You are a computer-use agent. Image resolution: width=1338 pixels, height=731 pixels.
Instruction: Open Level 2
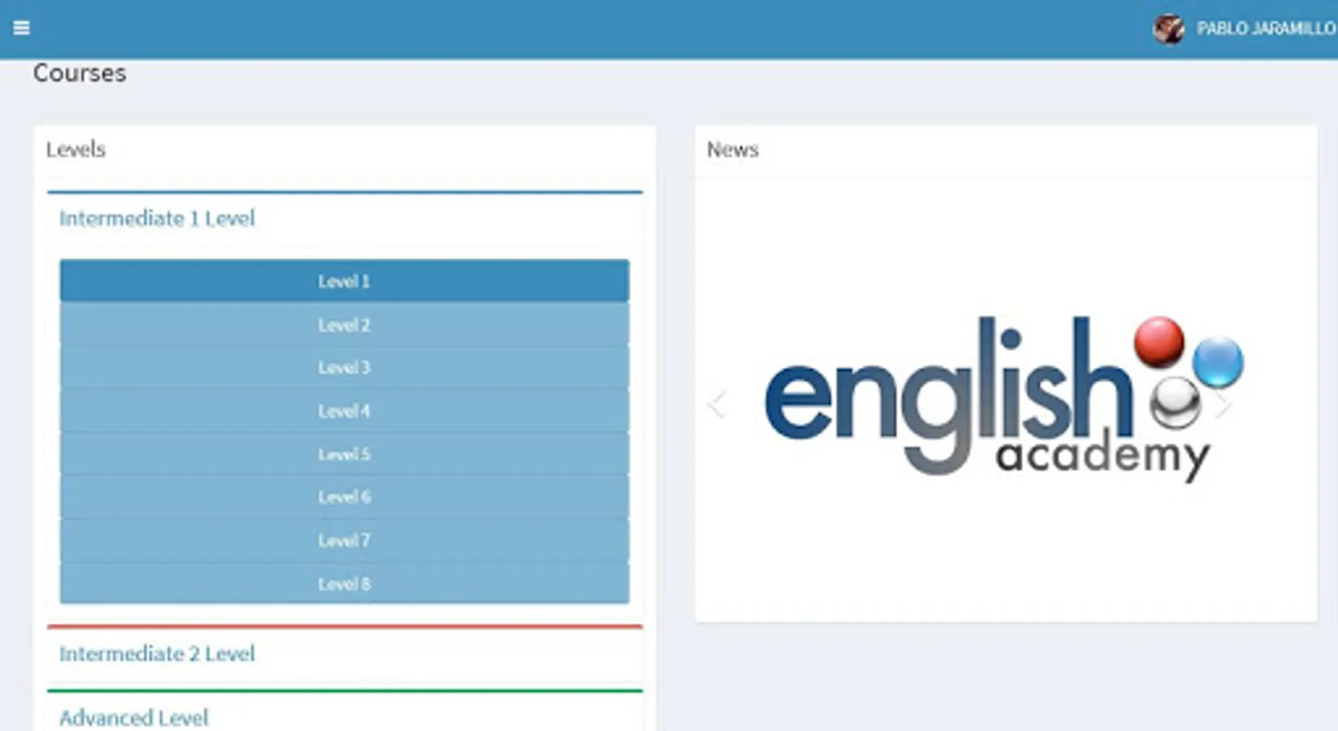point(345,325)
